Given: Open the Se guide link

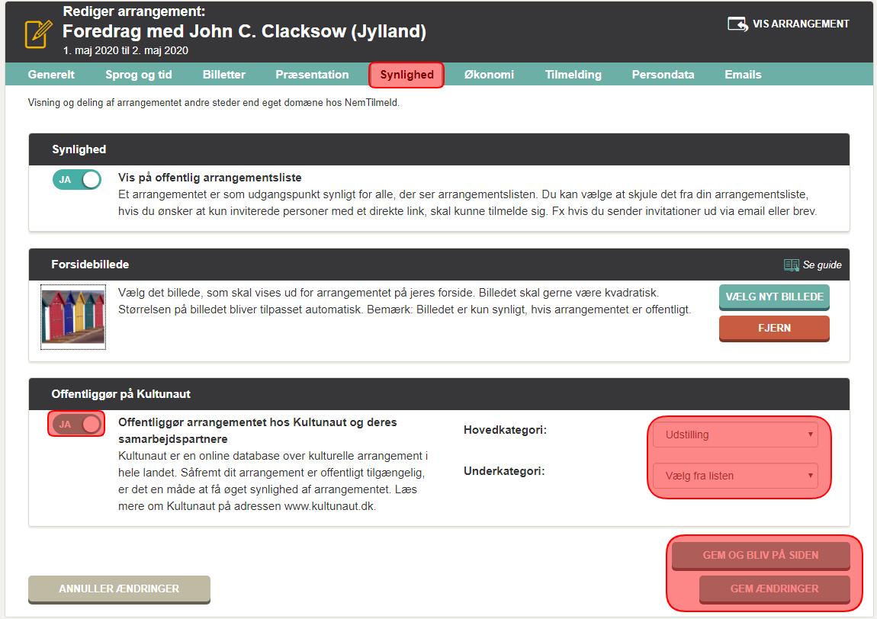Looking at the screenshot, I should (x=822, y=265).
